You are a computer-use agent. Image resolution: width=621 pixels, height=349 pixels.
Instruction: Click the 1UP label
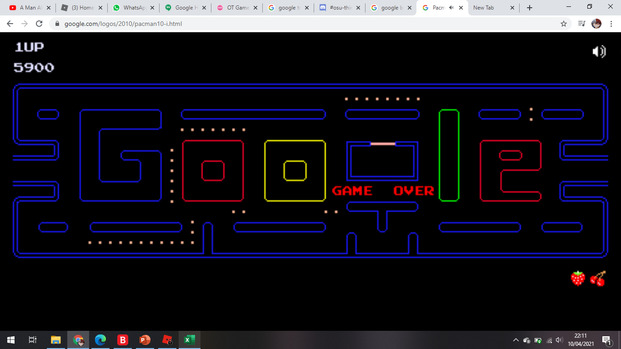click(x=30, y=47)
